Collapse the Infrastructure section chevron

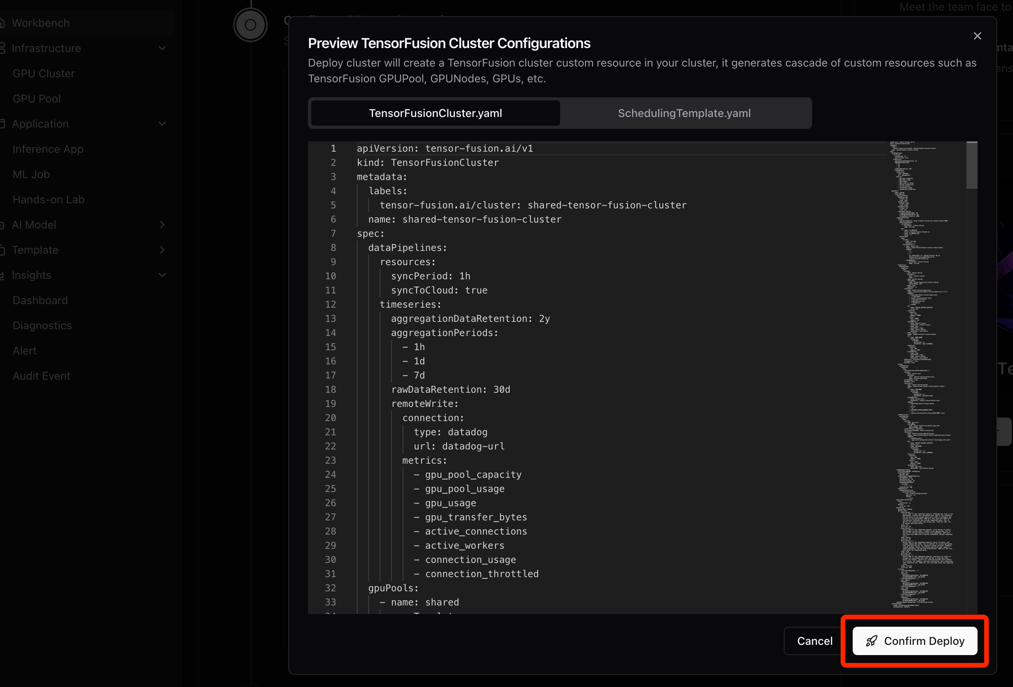(162, 48)
